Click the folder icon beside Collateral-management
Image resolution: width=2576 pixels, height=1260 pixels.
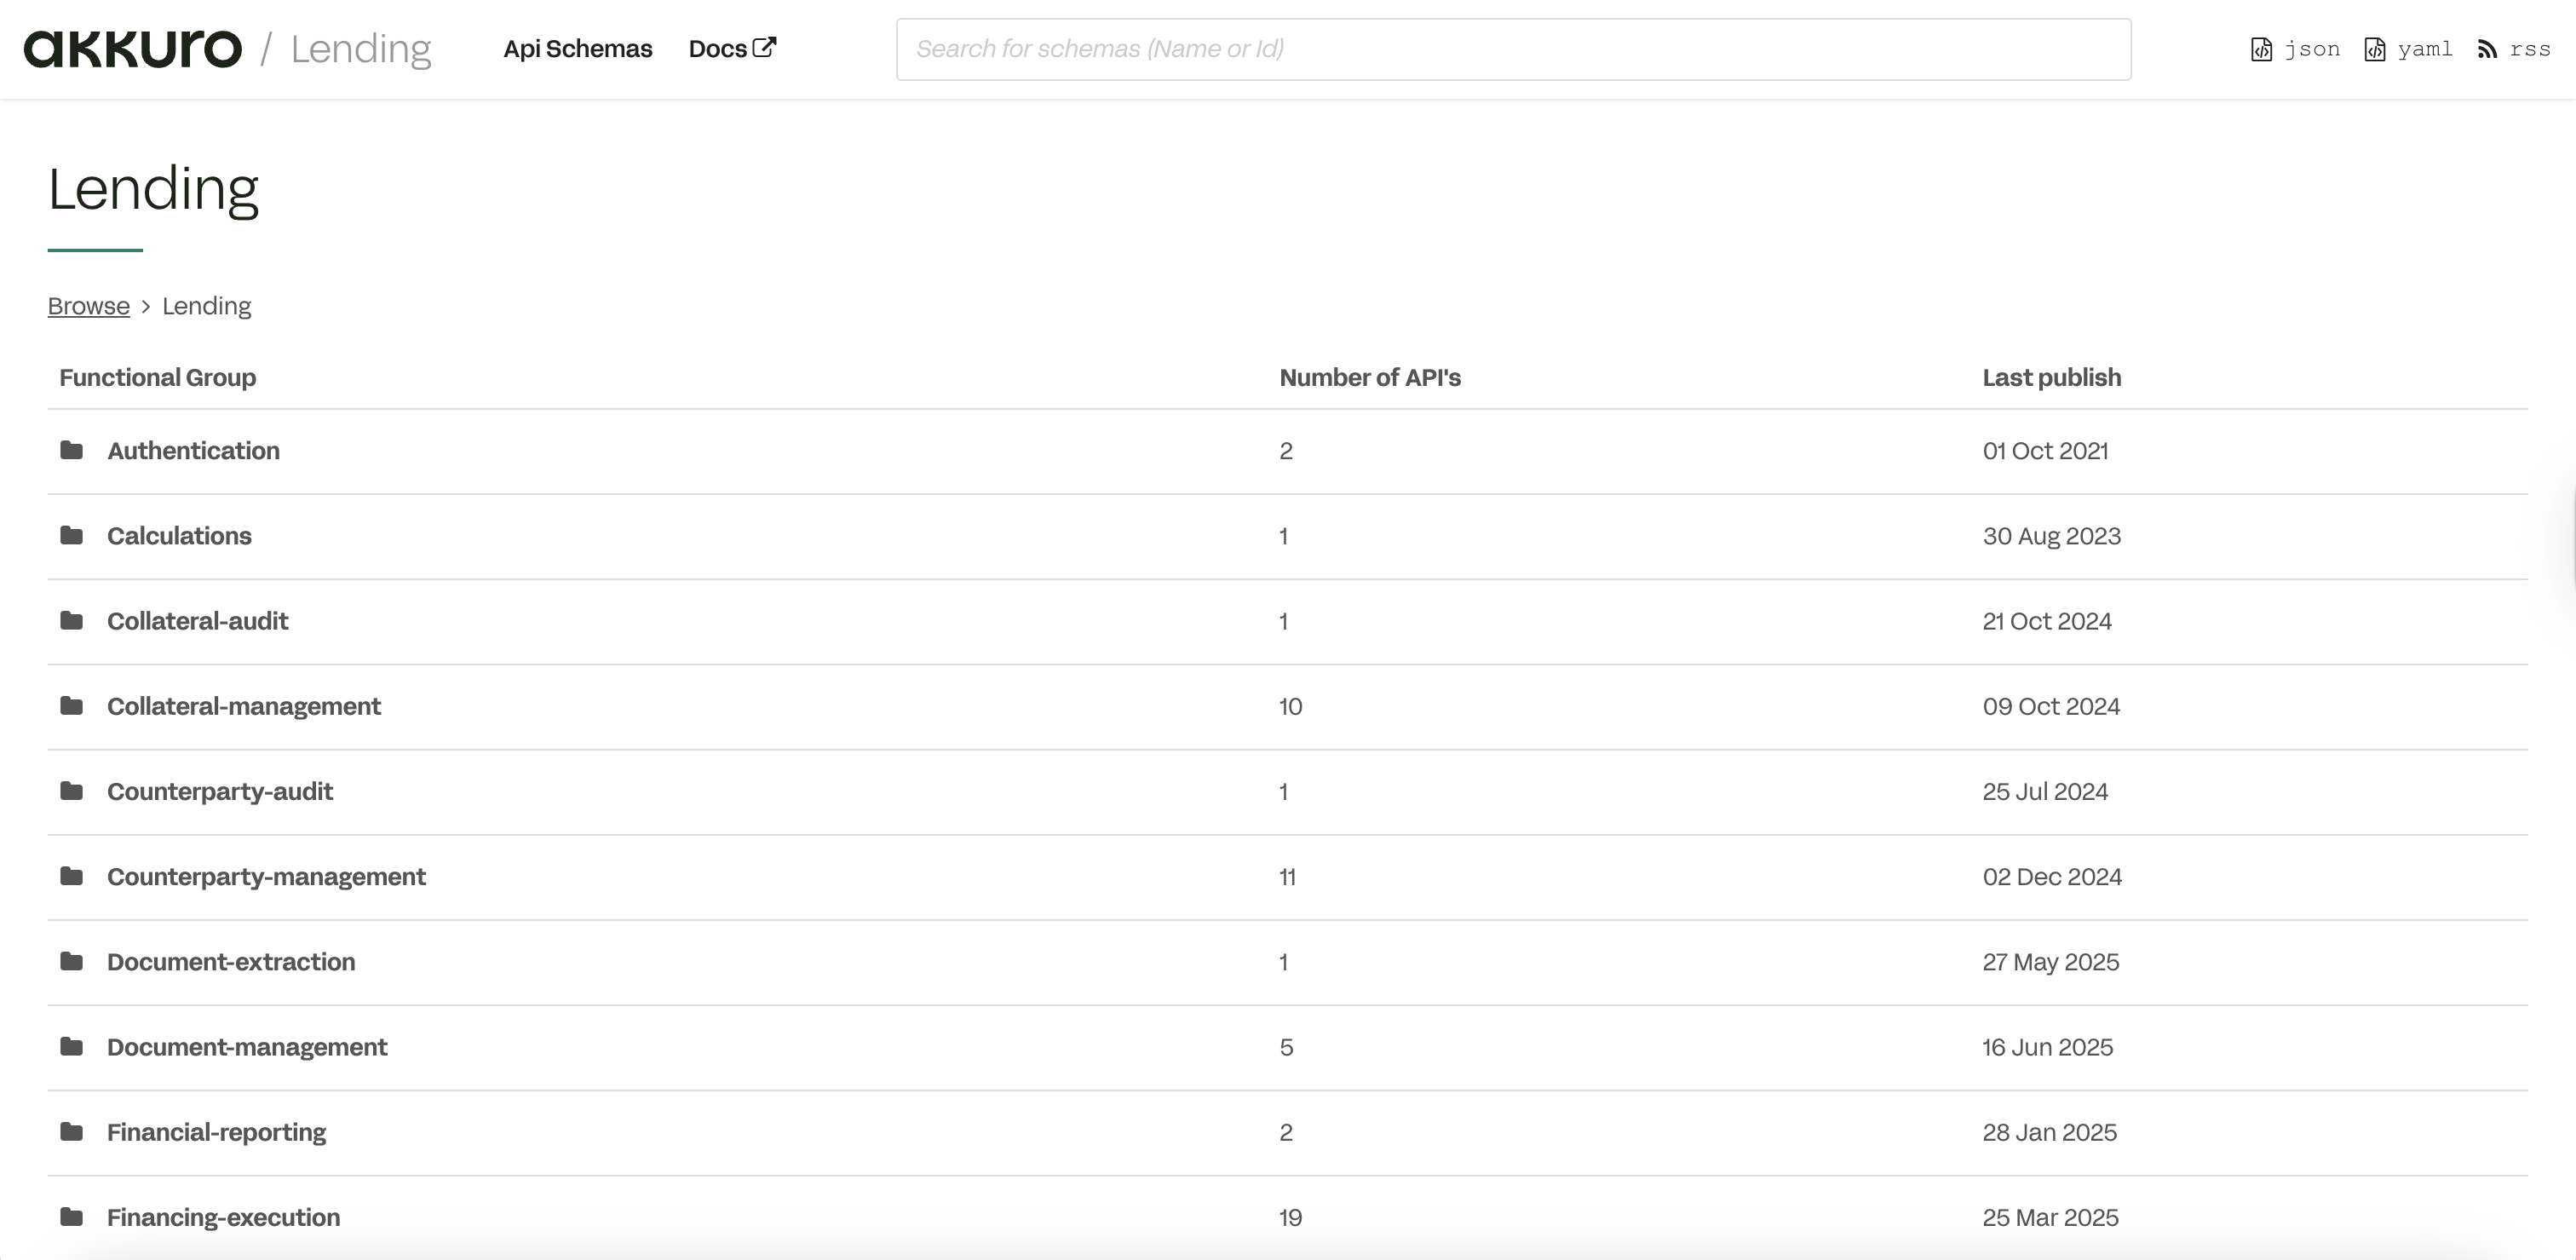(71, 706)
